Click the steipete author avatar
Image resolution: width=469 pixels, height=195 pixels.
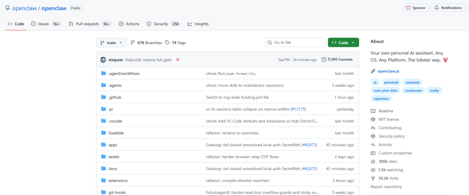103,59
